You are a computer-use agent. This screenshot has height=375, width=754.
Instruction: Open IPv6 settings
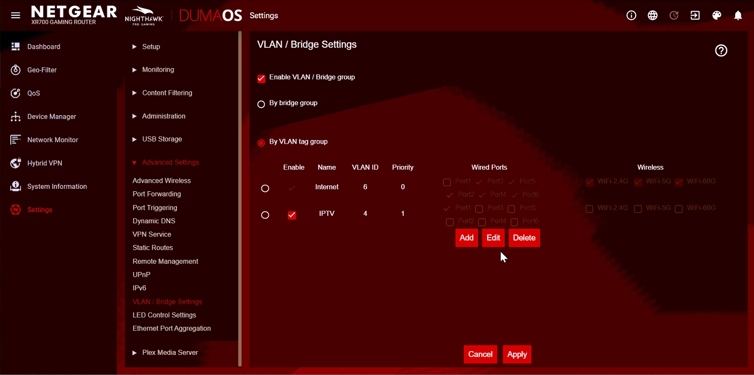(140, 288)
